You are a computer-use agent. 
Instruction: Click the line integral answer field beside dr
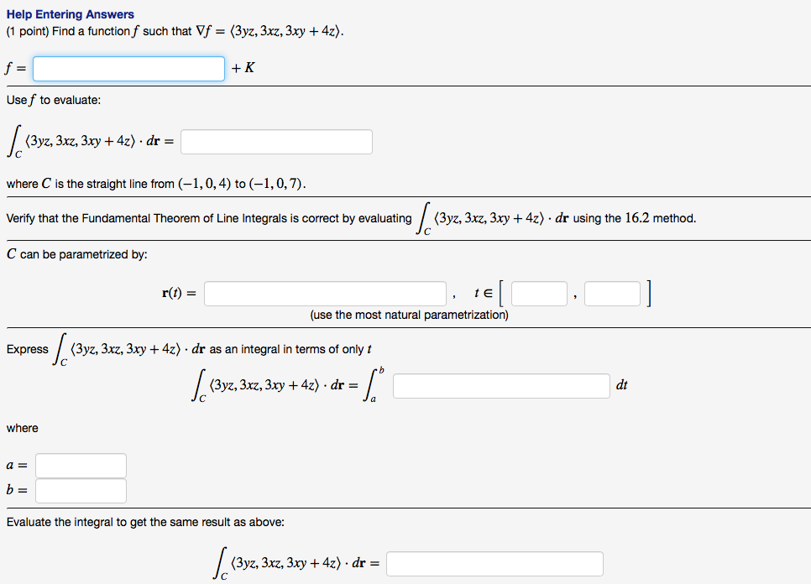277,141
